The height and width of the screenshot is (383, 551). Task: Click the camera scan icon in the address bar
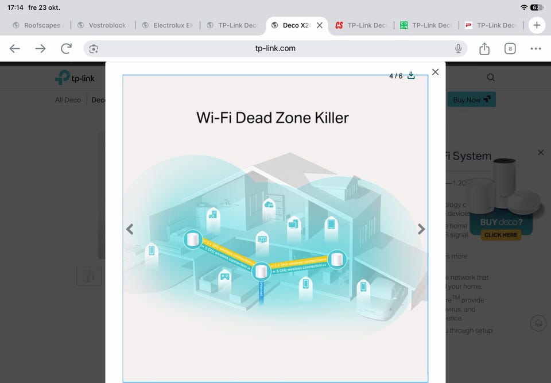click(x=94, y=49)
